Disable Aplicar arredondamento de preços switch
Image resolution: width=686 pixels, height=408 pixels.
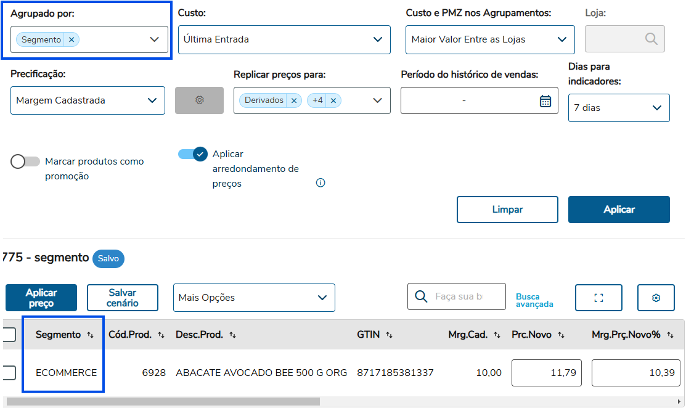[193, 154]
